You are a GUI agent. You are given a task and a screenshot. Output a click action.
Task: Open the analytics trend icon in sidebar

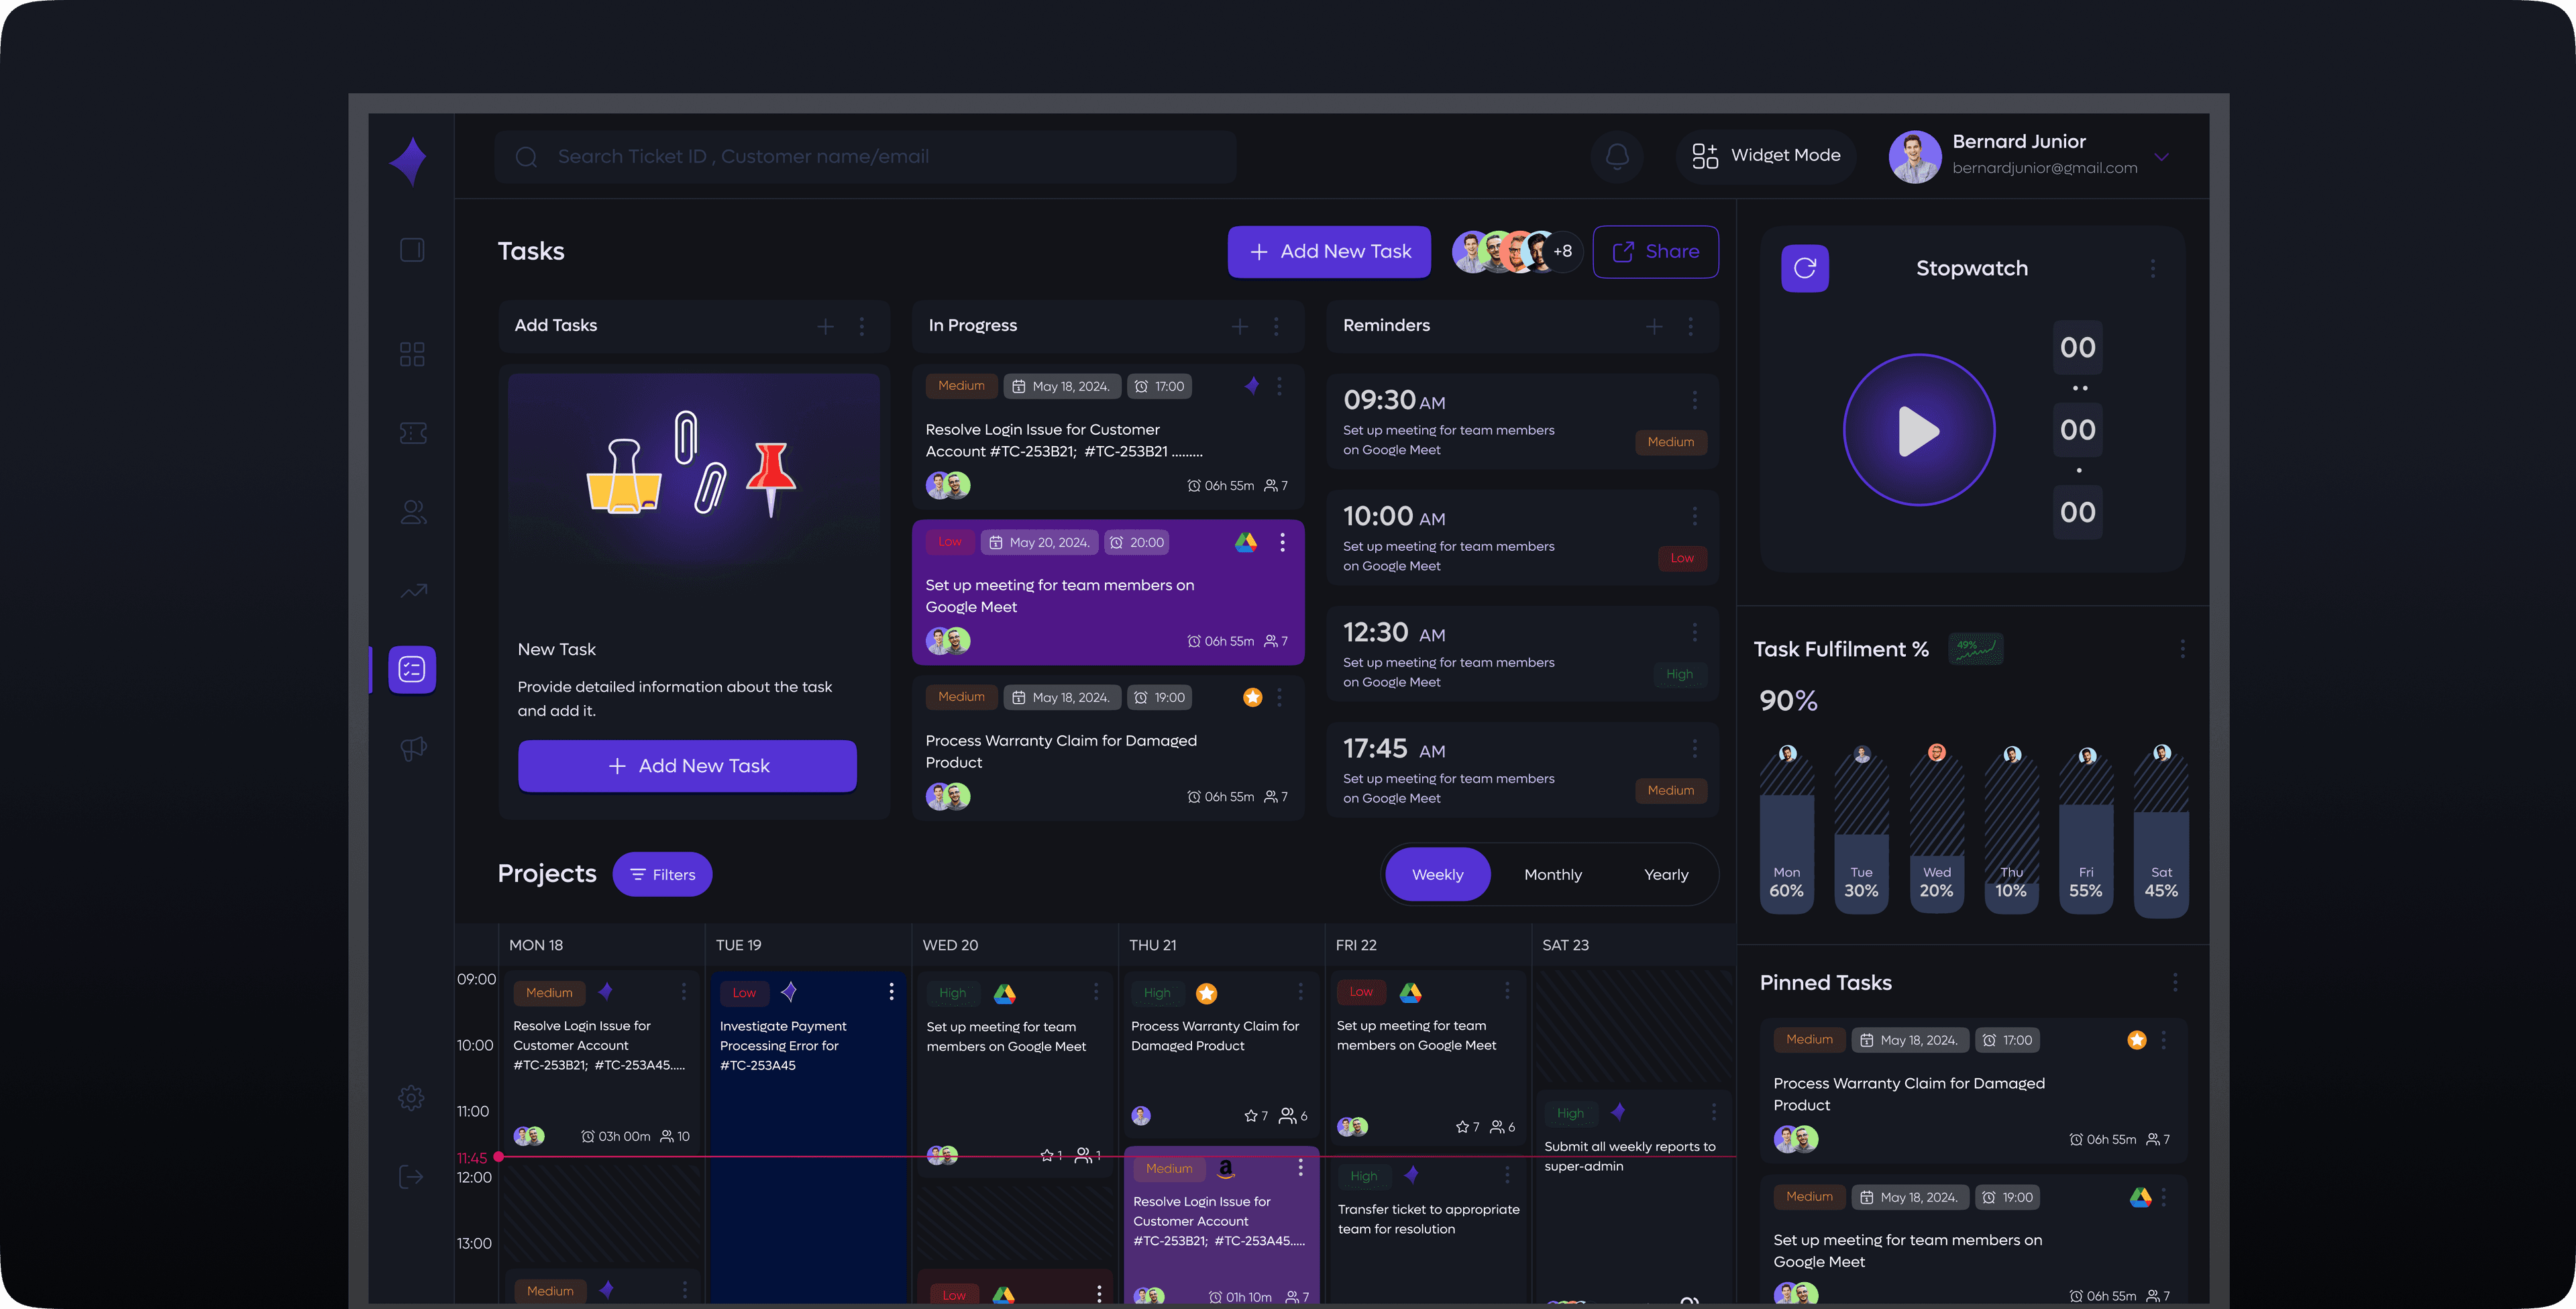[x=413, y=591]
